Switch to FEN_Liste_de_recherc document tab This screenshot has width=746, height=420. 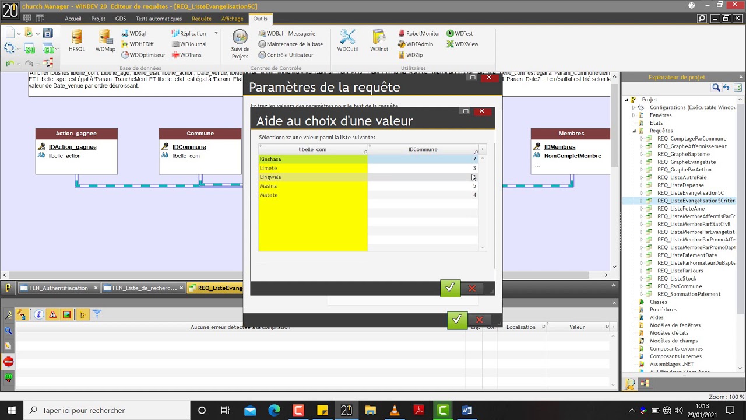coord(143,288)
